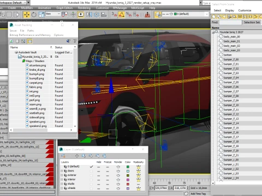262x196 pixels.
Task: Open the Rendering menu
Action: [84, 8]
